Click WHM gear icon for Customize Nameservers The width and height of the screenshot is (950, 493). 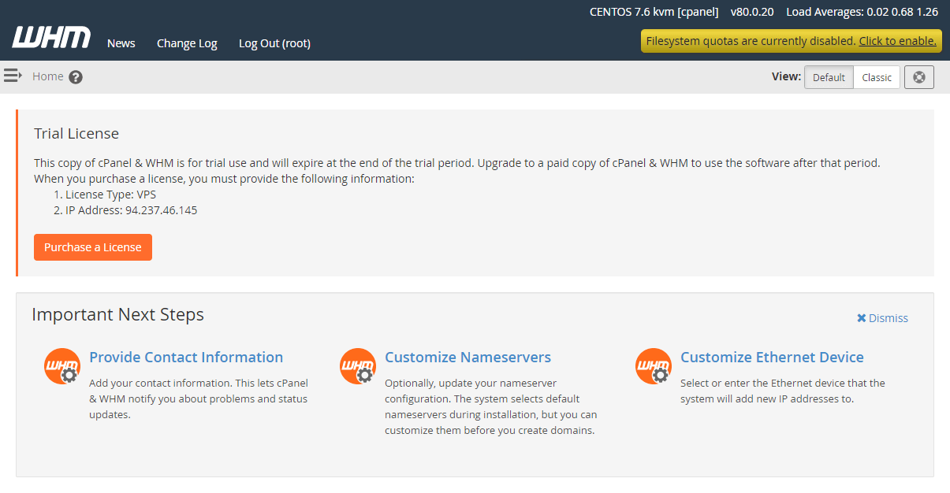pos(358,366)
